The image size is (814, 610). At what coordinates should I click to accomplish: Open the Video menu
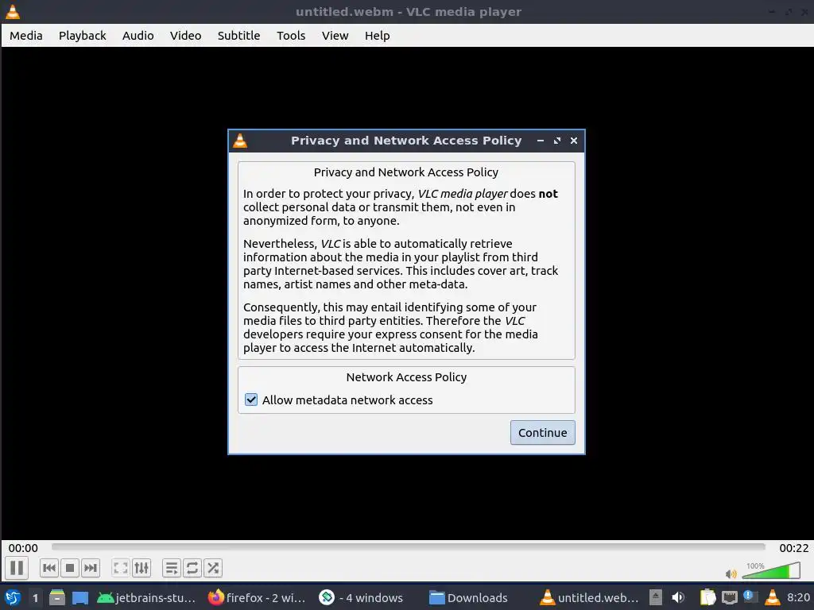pyautogui.click(x=185, y=36)
